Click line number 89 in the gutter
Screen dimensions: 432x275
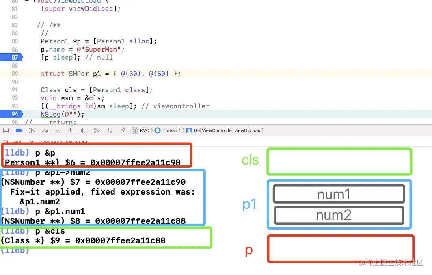pos(15,74)
